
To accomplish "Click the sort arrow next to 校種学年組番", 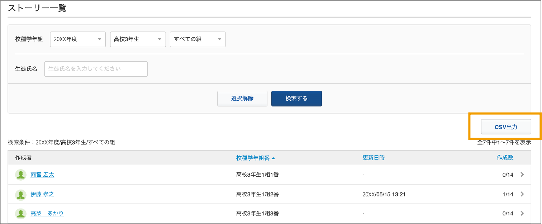I will pyautogui.click(x=273, y=158).
